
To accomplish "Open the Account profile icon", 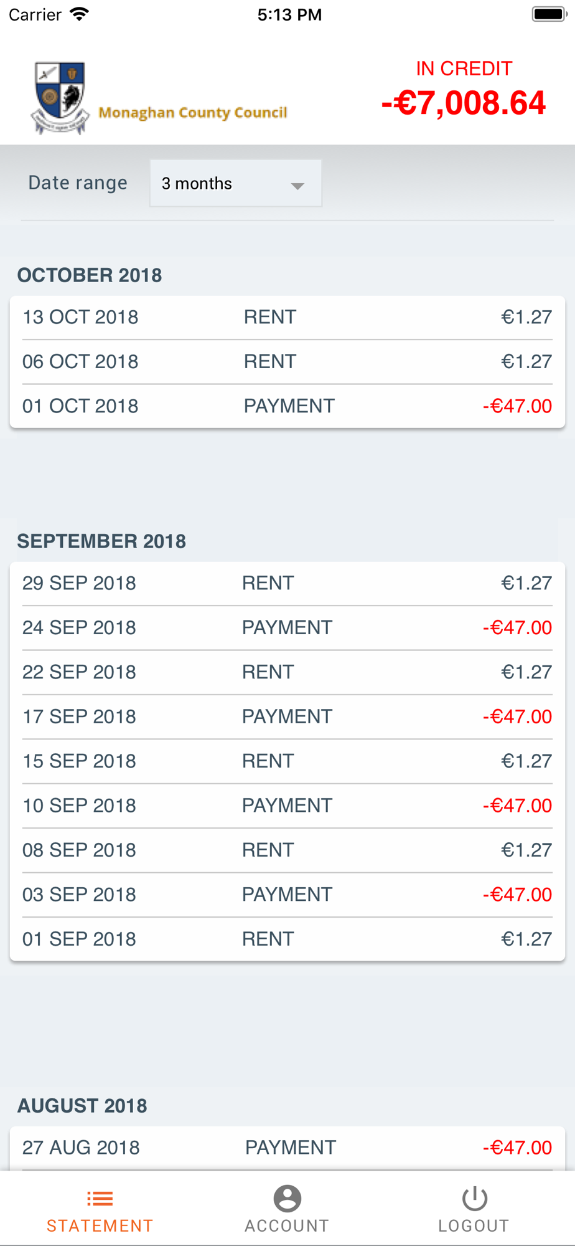I will point(287,1198).
